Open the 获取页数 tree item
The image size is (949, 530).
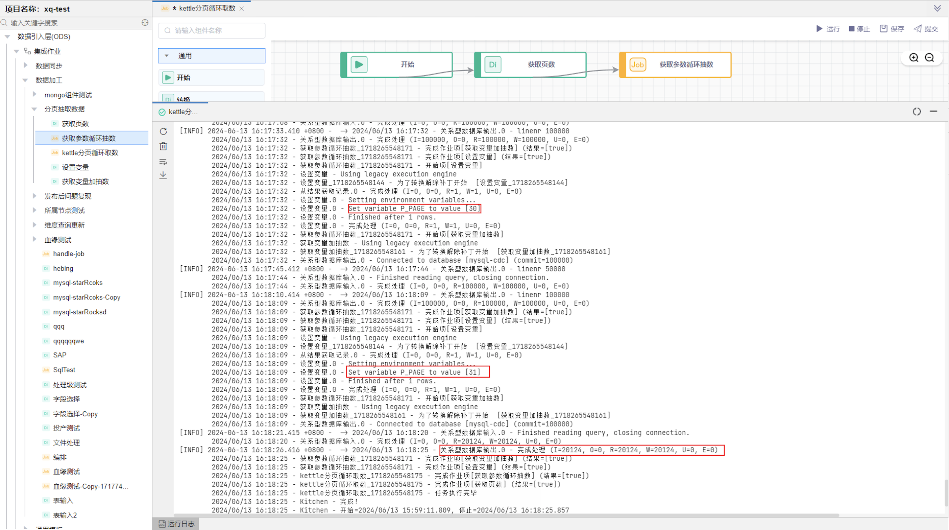click(x=75, y=124)
